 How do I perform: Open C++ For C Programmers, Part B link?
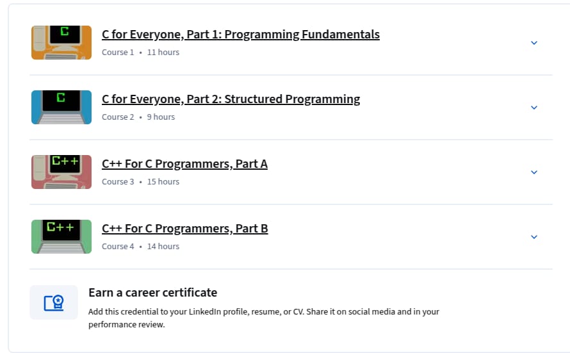coord(184,228)
